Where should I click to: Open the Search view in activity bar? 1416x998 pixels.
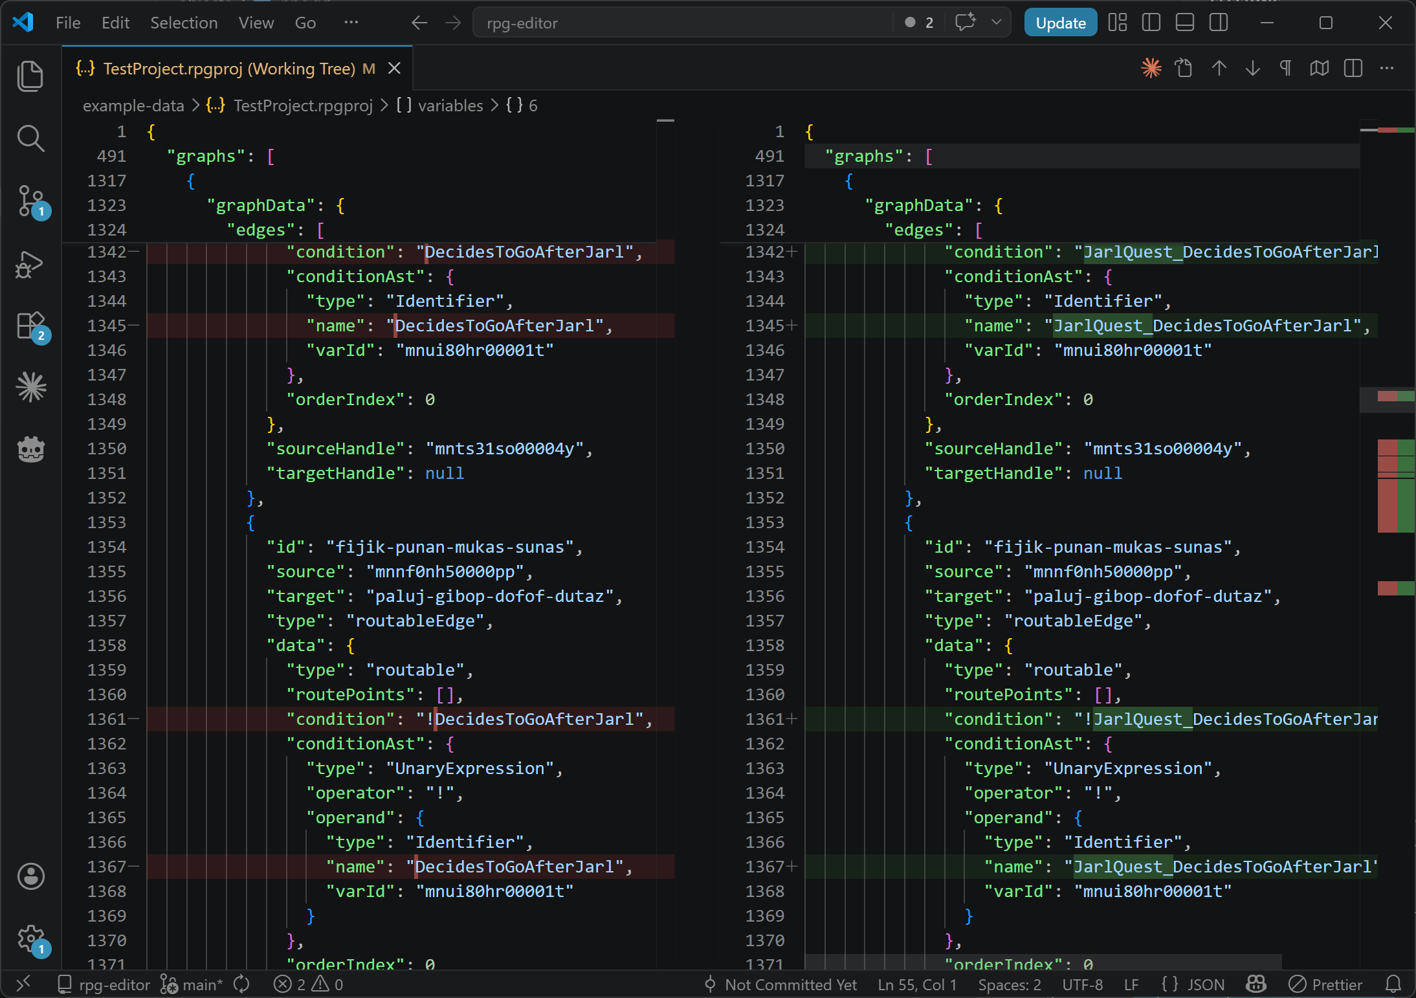pyautogui.click(x=30, y=138)
